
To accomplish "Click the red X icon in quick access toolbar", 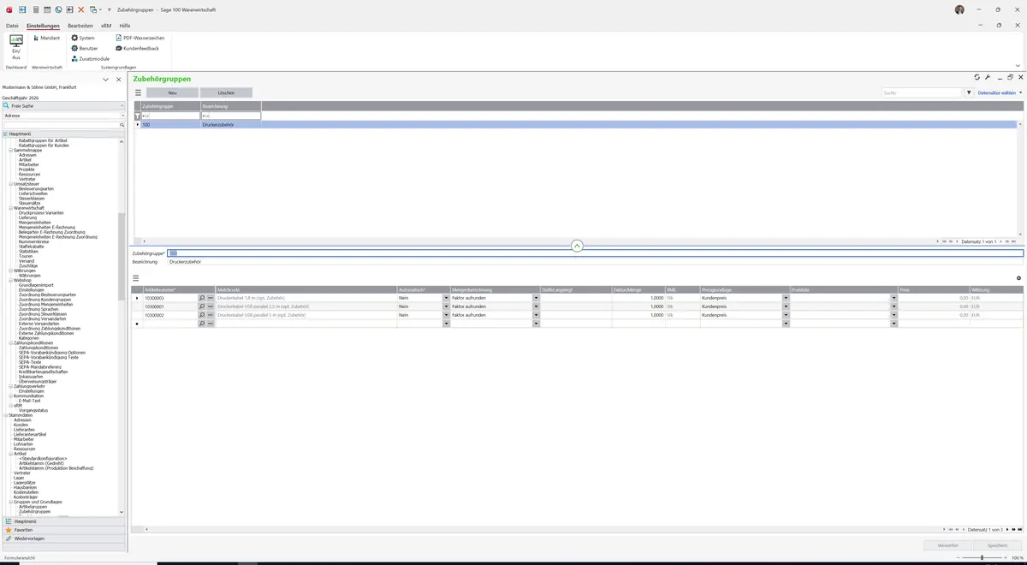I will (81, 9).
